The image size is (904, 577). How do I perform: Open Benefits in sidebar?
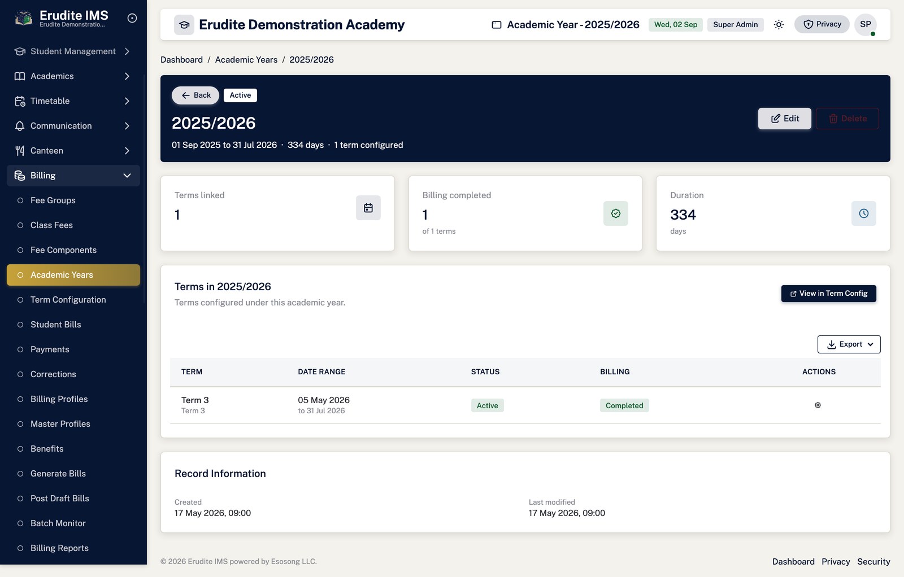(x=73, y=449)
